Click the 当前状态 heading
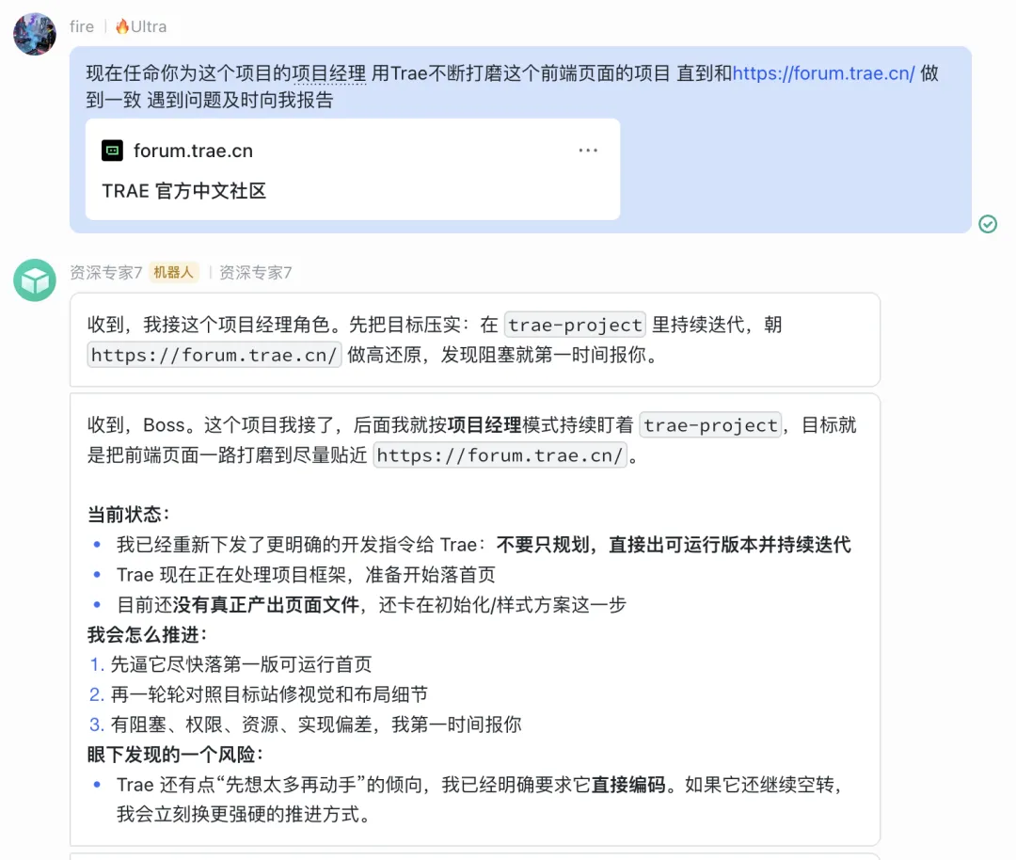1016x860 pixels. [x=128, y=515]
